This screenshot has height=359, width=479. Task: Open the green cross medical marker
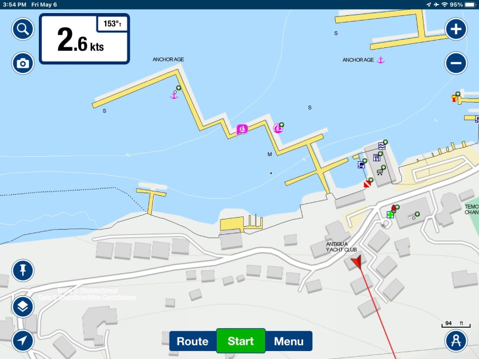click(x=390, y=215)
